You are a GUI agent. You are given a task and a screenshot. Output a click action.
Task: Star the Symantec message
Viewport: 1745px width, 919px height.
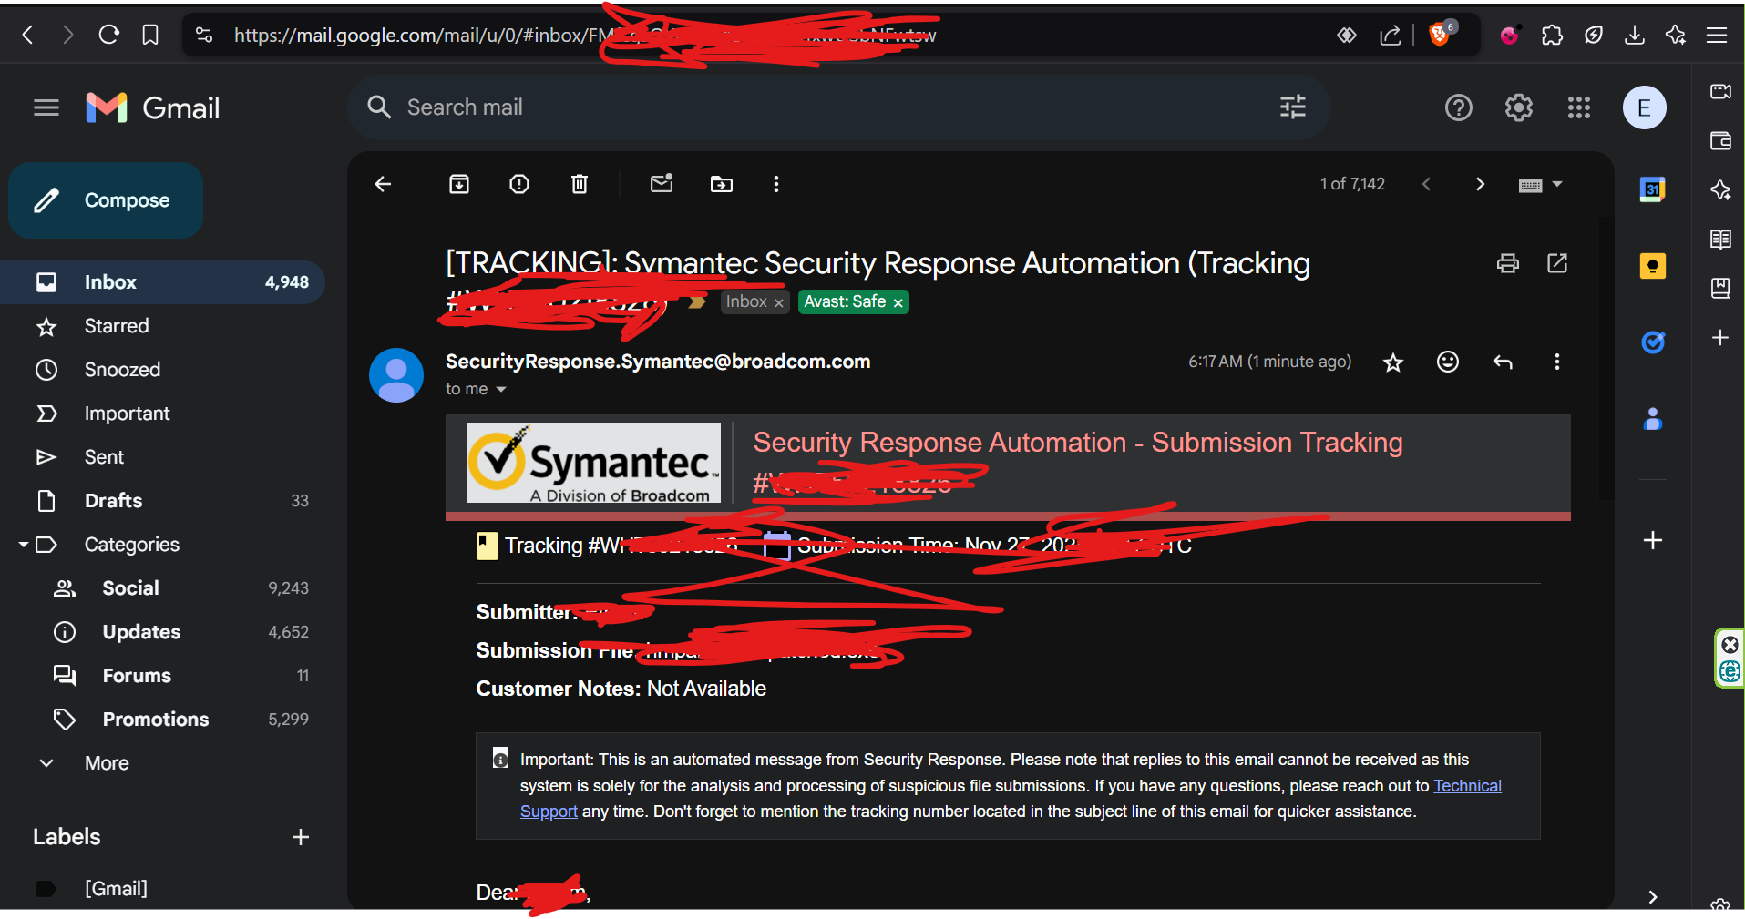click(1393, 362)
